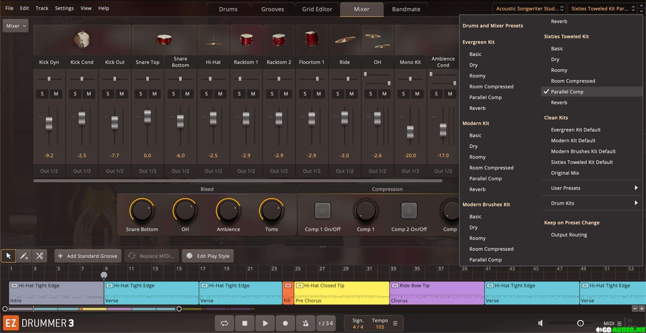The width and height of the screenshot is (646, 333).
Task: Click the 1234 count-in button
Action: [x=326, y=323]
